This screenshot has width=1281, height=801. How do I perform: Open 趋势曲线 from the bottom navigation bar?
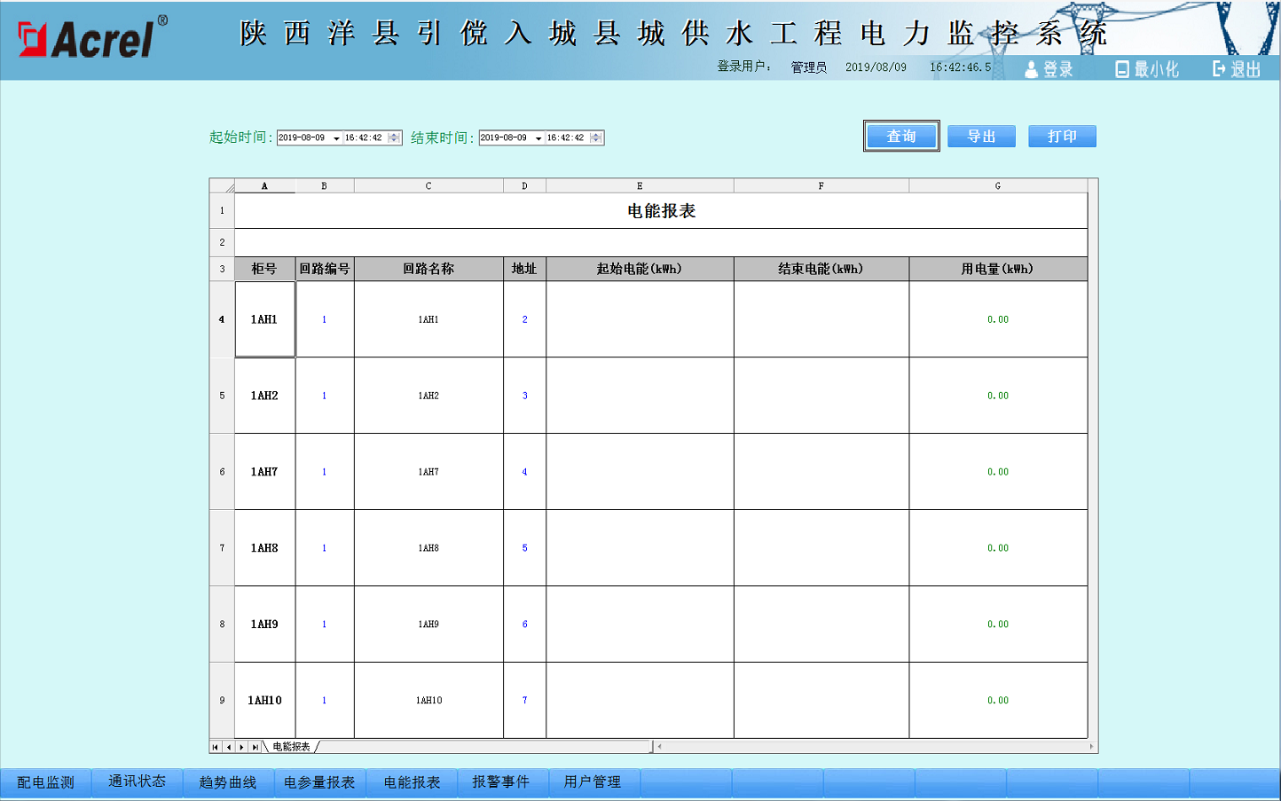pos(228,782)
